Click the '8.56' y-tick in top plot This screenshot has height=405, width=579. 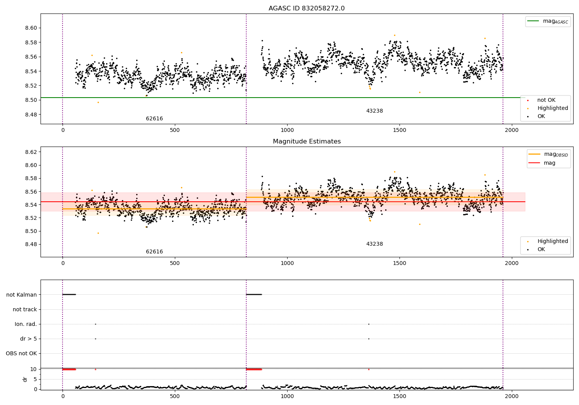31,57
